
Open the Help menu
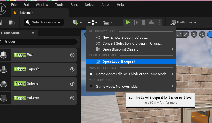[x=120, y=5]
